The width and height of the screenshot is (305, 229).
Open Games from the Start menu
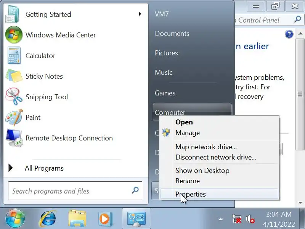tap(165, 93)
